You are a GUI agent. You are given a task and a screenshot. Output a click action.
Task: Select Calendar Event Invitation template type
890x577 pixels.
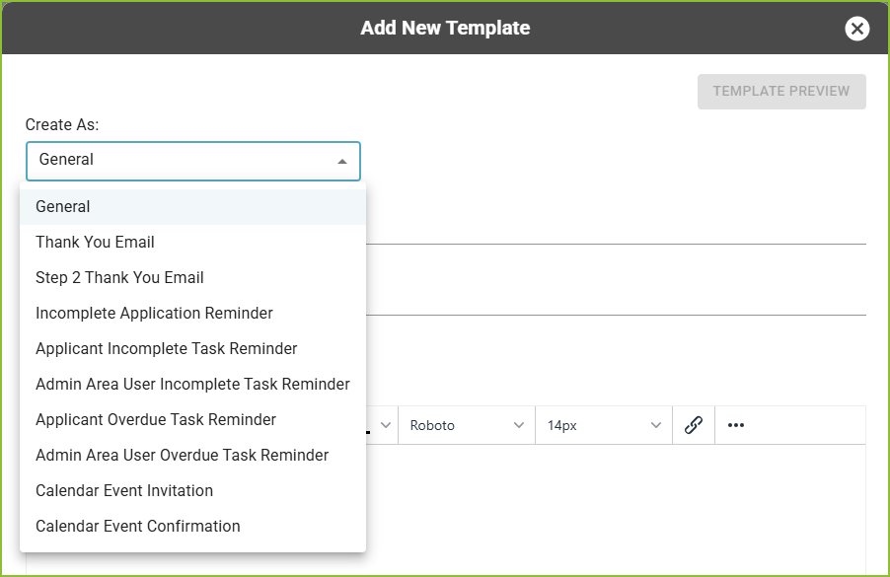(124, 491)
